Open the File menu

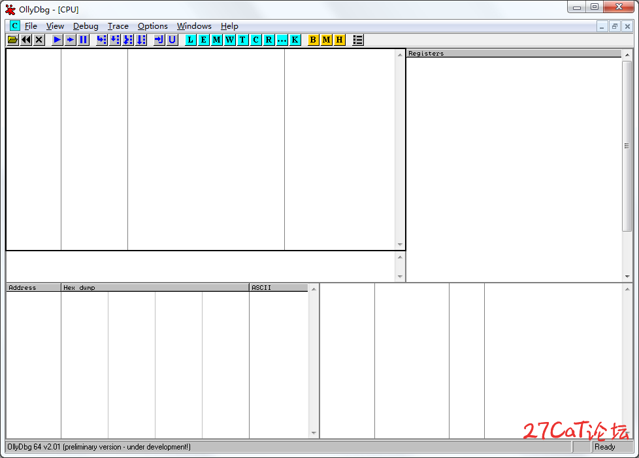[31, 26]
